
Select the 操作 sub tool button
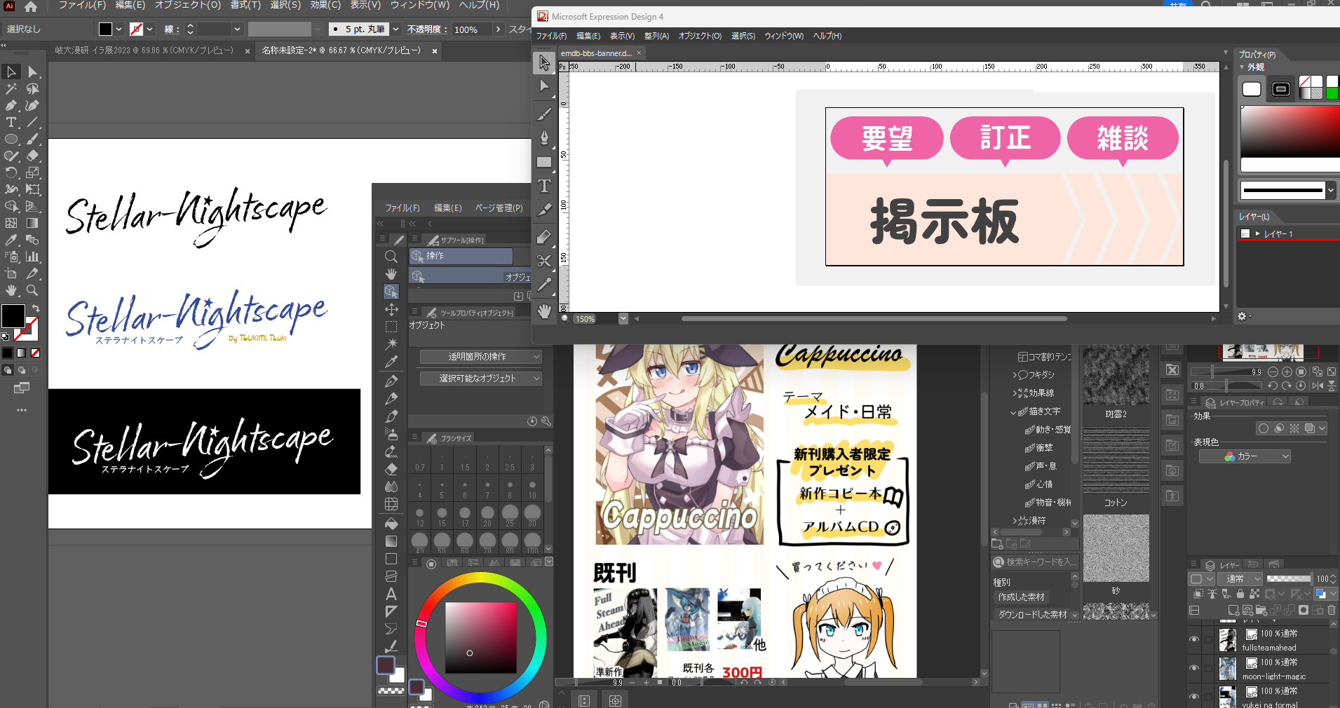click(x=461, y=256)
